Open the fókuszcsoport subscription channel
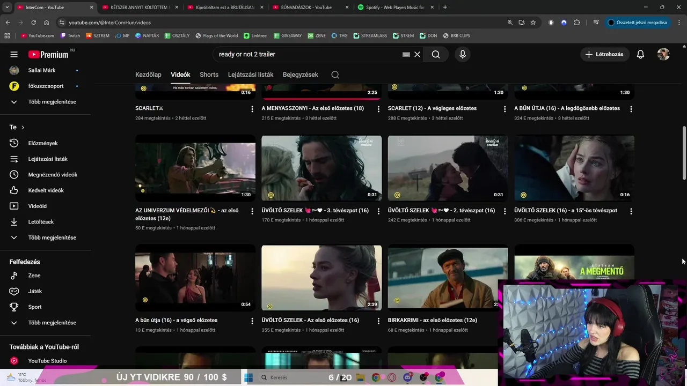687x386 pixels. click(x=46, y=86)
